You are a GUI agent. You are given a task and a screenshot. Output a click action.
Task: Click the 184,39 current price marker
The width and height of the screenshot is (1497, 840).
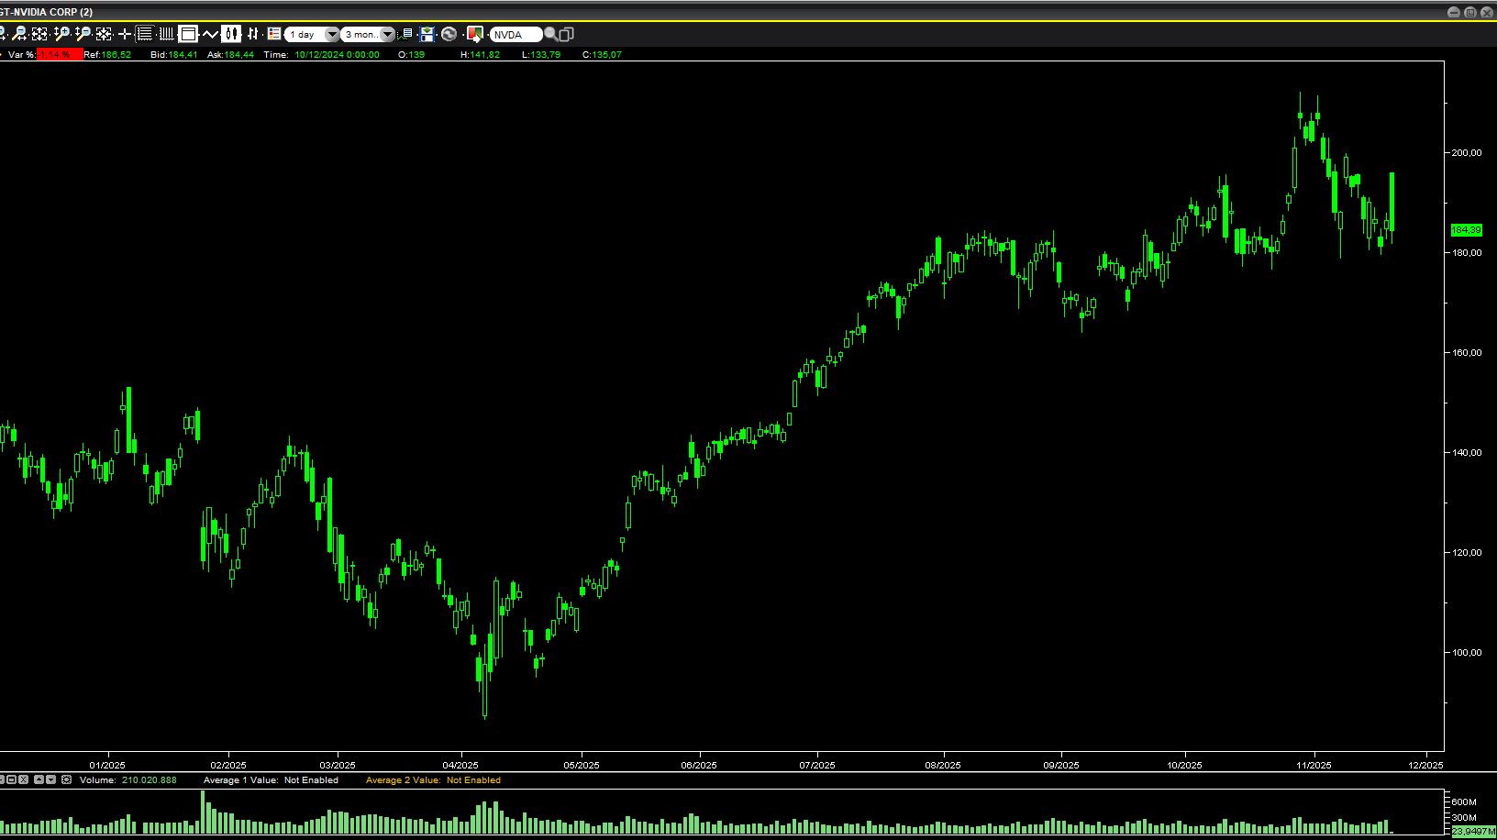tap(1466, 229)
